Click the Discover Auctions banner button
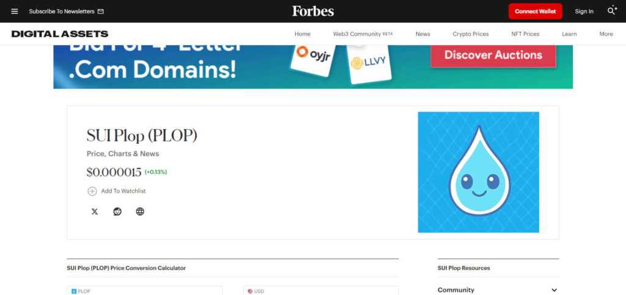 [493, 55]
